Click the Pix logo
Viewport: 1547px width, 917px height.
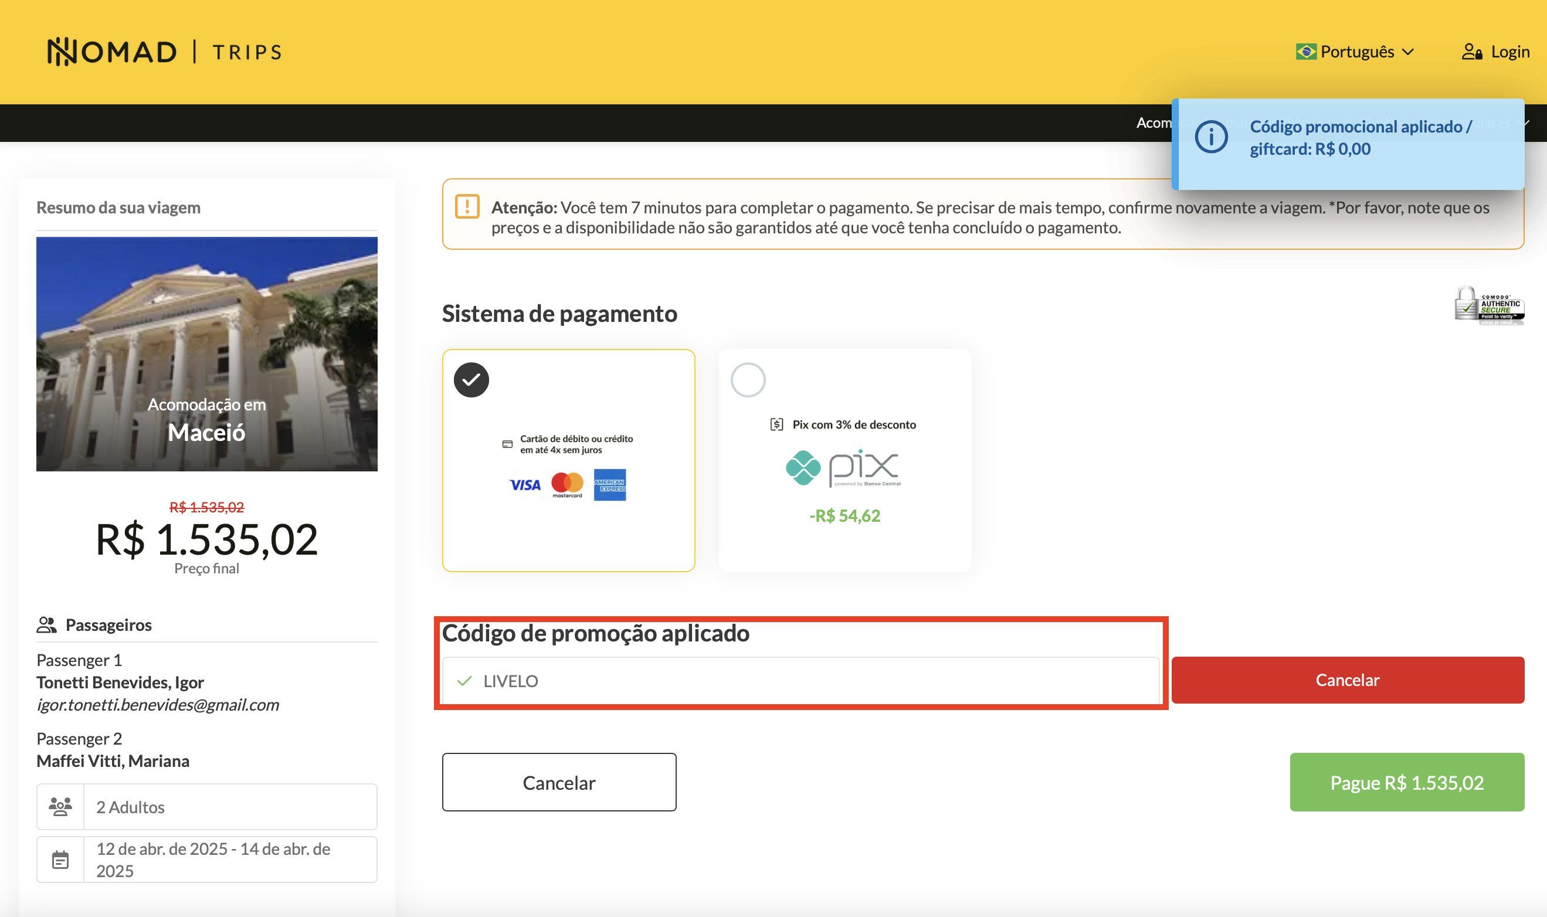pos(844,469)
